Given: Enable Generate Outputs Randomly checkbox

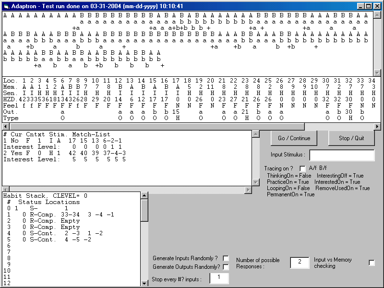Looking at the screenshot, I should point(226,267).
